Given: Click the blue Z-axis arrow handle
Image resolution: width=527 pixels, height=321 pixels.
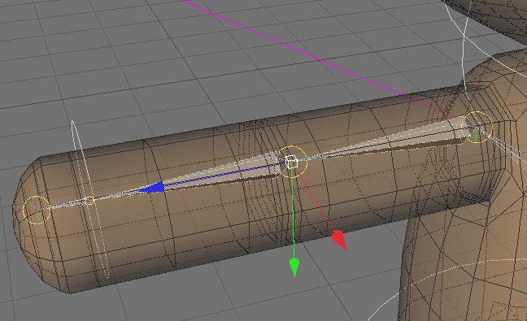Looking at the screenshot, I should (151, 188).
